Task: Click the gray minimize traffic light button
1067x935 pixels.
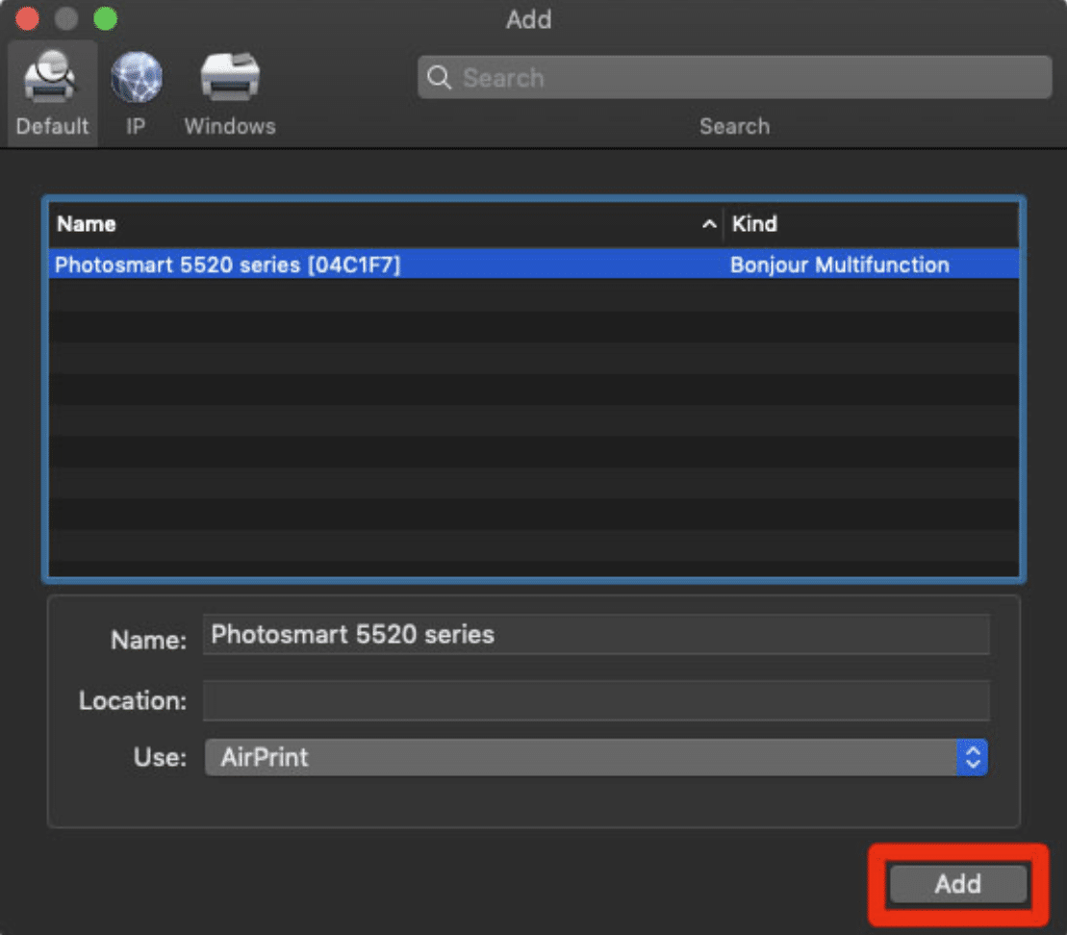Action: (x=65, y=18)
